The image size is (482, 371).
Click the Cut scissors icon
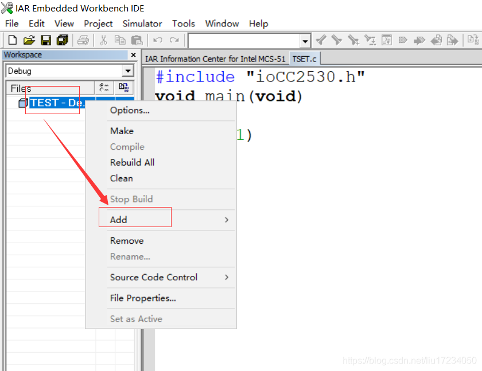(104, 40)
